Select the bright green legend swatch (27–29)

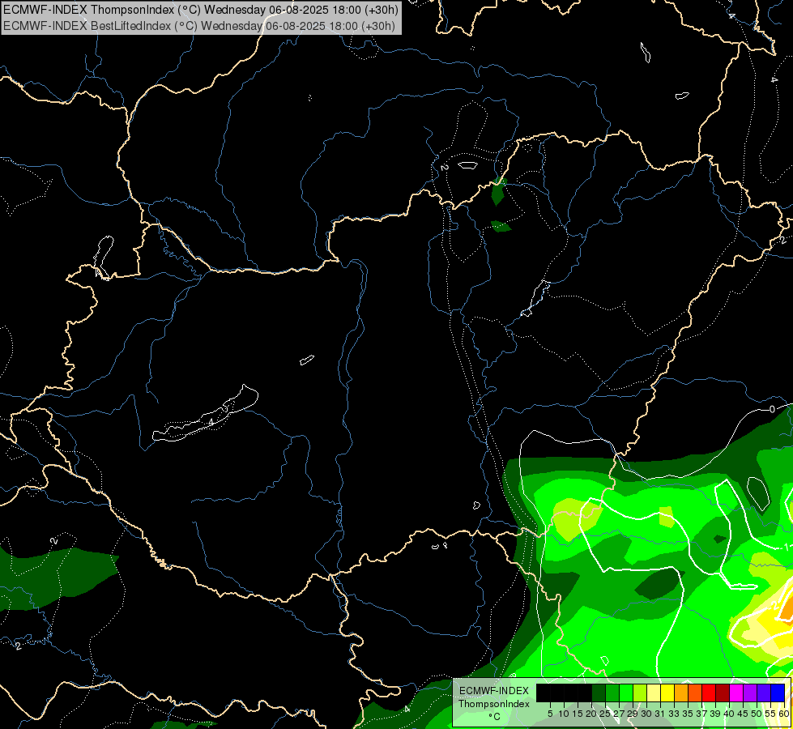(625, 693)
